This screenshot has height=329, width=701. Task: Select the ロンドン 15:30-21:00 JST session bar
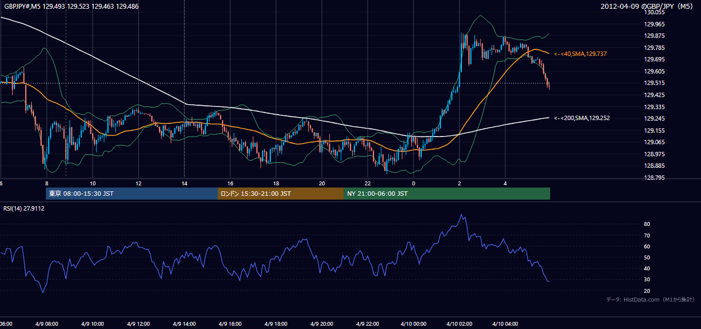(281, 194)
